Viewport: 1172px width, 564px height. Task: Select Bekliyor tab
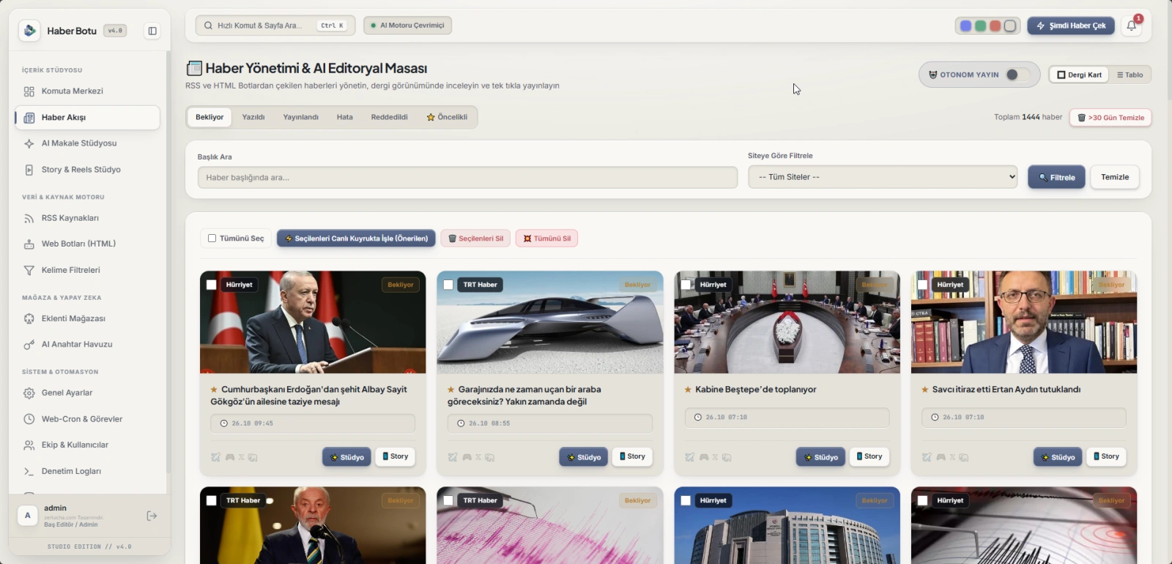[x=209, y=117]
